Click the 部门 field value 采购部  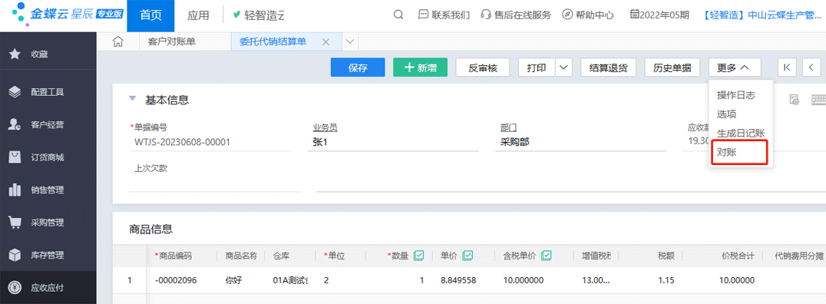514,142
